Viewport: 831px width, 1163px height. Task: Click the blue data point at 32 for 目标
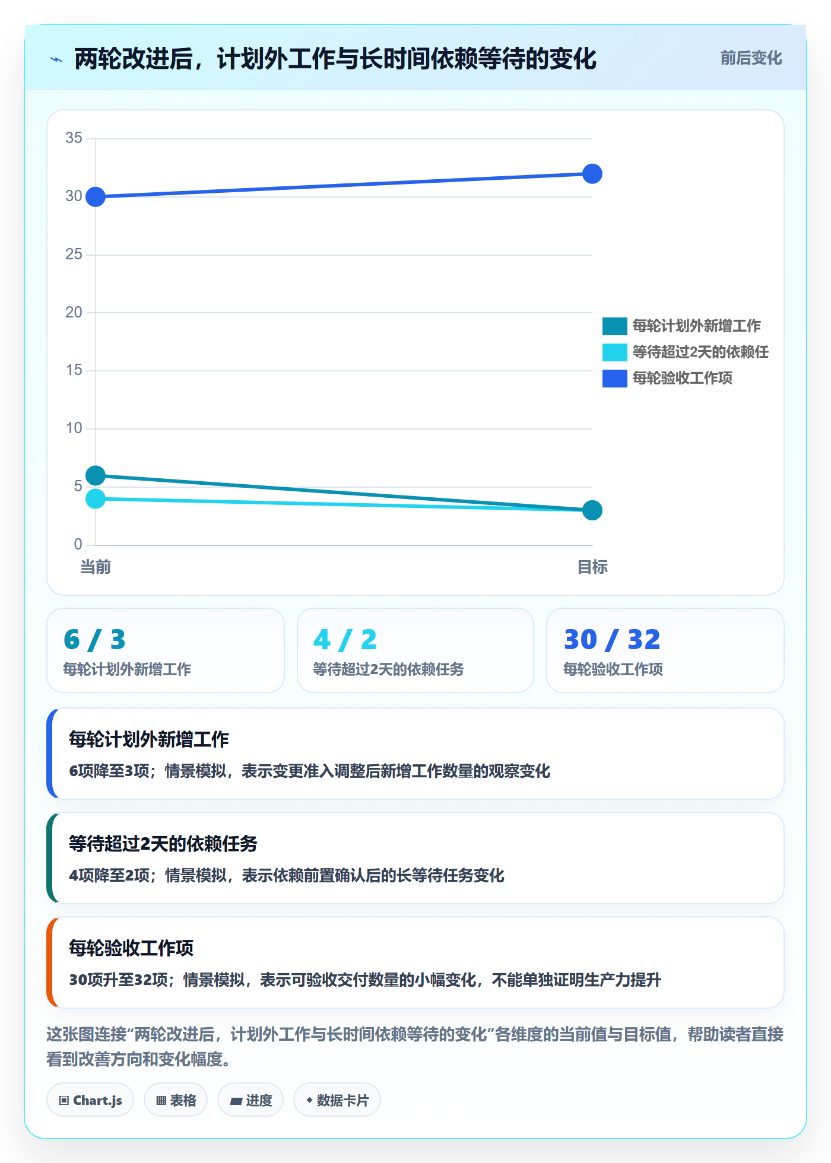(592, 174)
